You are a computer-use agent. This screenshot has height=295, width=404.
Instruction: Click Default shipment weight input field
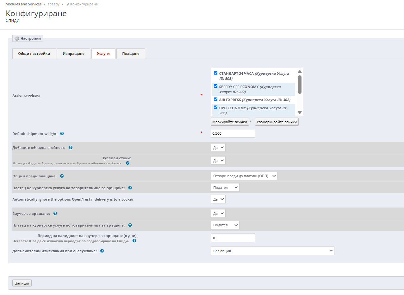[233, 133]
